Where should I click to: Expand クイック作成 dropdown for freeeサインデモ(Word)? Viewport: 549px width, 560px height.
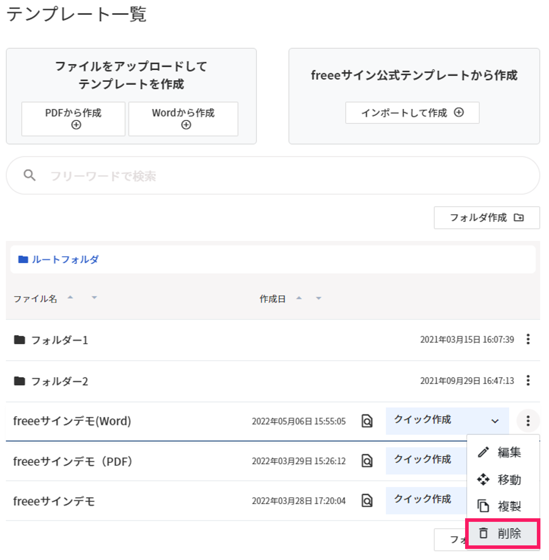pyautogui.click(x=495, y=421)
